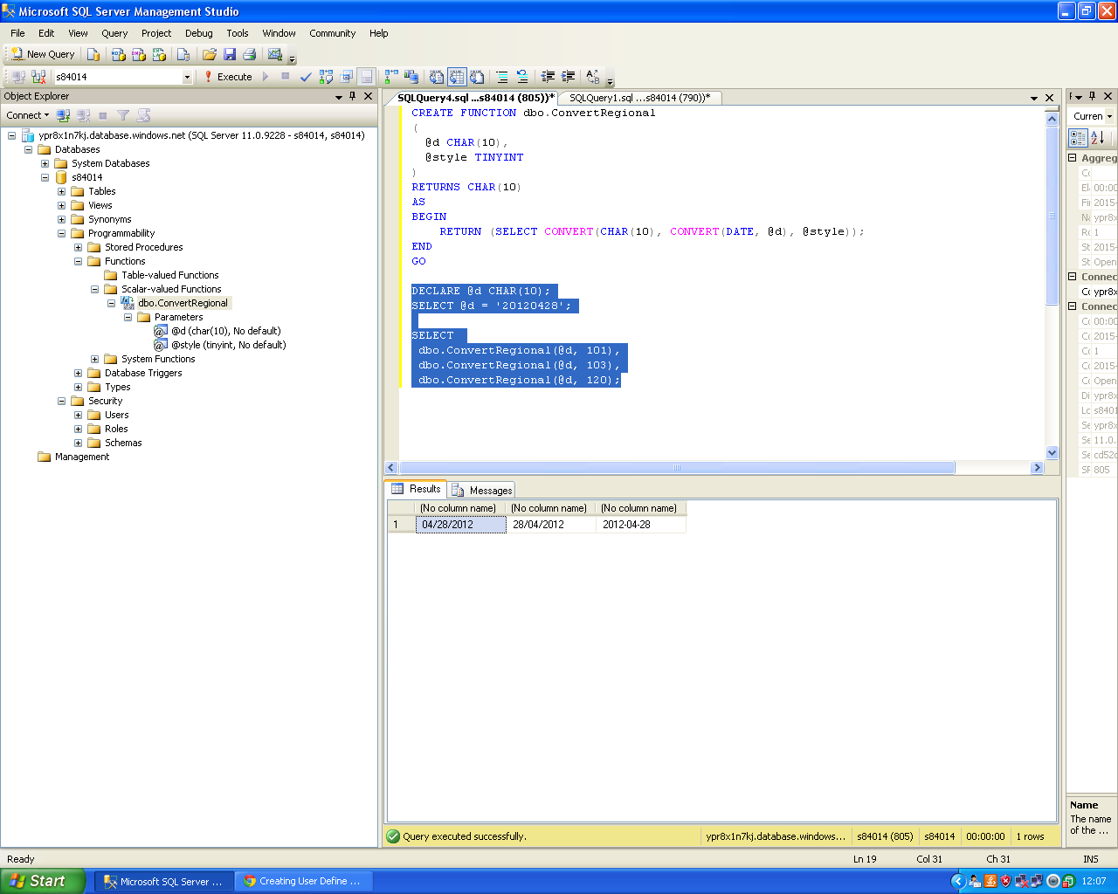1118x894 pixels.
Task: Click the New Query button
Action: tap(43, 54)
